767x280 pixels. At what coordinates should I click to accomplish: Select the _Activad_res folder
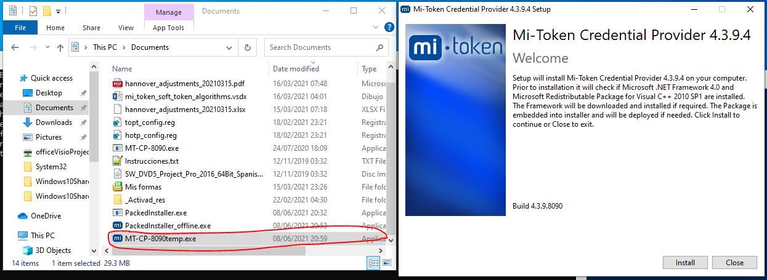145,200
